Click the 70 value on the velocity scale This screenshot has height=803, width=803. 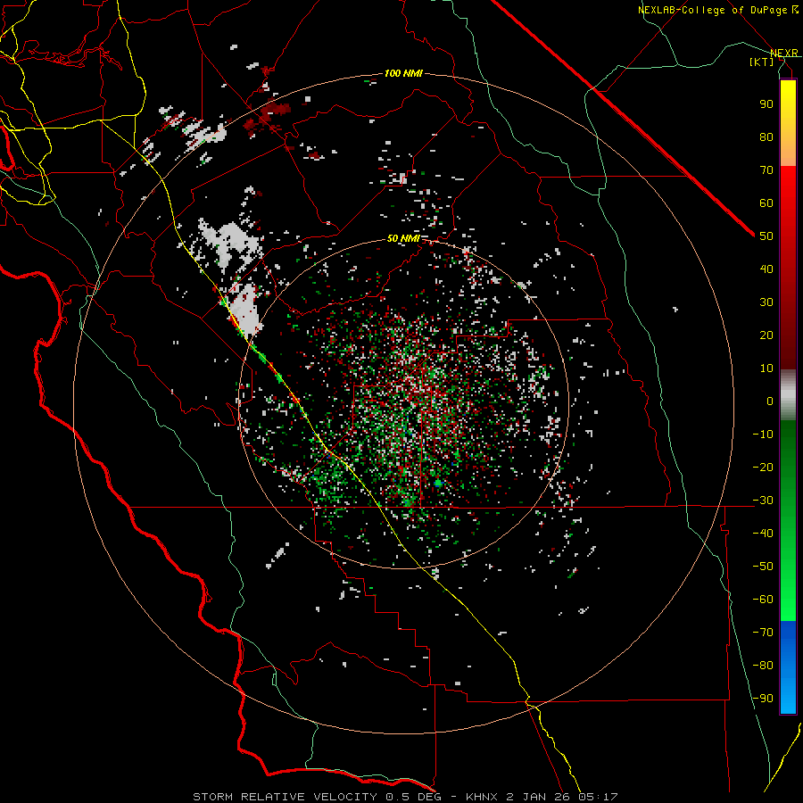pos(766,170)
